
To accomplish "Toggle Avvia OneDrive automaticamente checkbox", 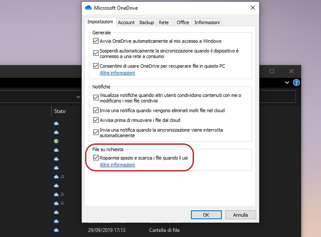I will pos(96,41).
